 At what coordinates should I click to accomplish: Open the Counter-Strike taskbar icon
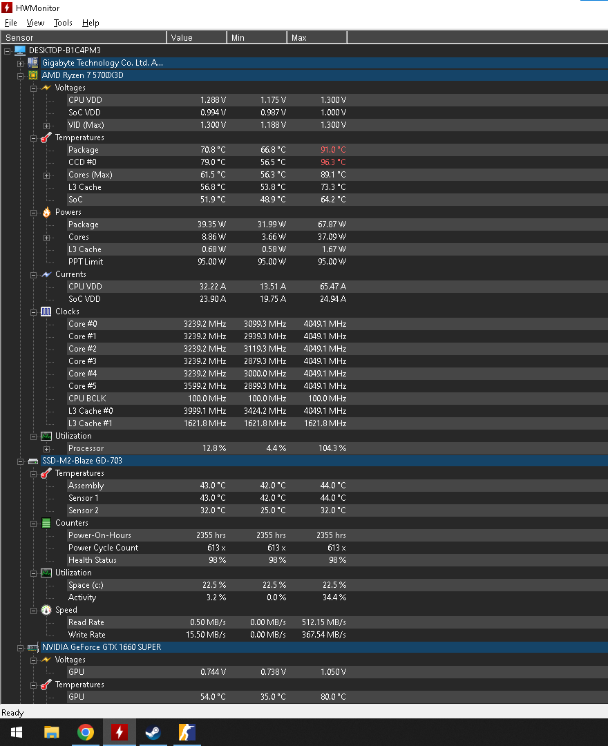187,732
